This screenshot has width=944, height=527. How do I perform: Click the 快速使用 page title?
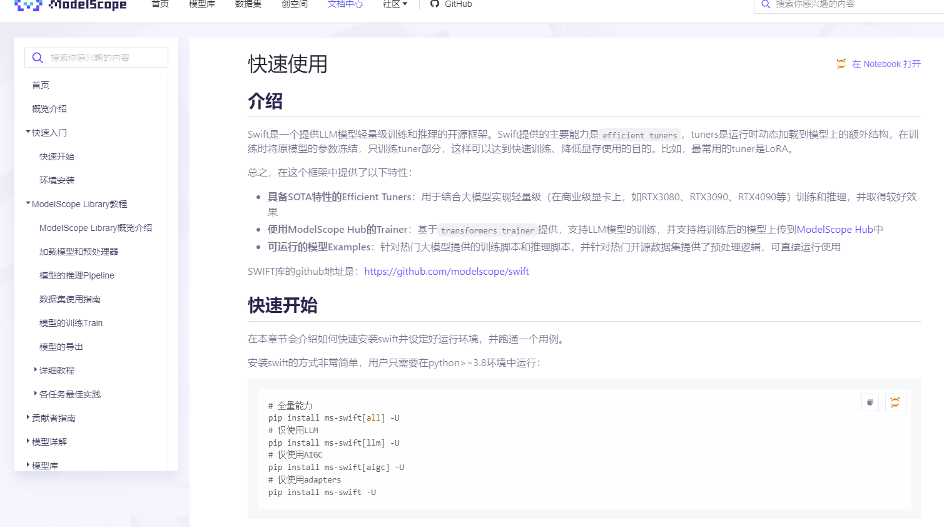click(x=288, y=64)
